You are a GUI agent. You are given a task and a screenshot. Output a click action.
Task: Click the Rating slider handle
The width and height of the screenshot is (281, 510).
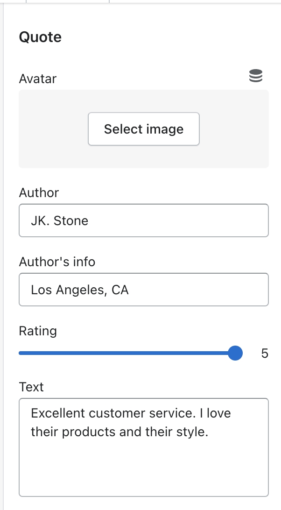pyautogui.click(x=235, y=353)
